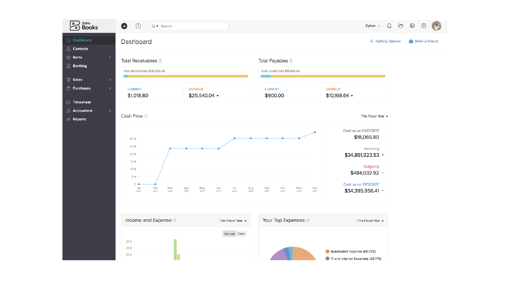509x296 pixels.
Task: Click the profile avatar picture
Action: pos(437,25)
